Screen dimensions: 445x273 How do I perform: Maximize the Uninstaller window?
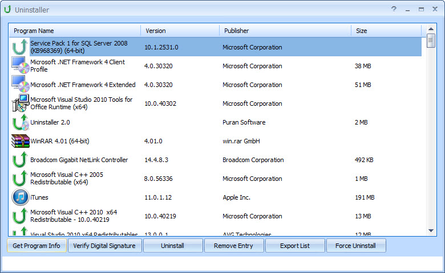coord(421,9)
